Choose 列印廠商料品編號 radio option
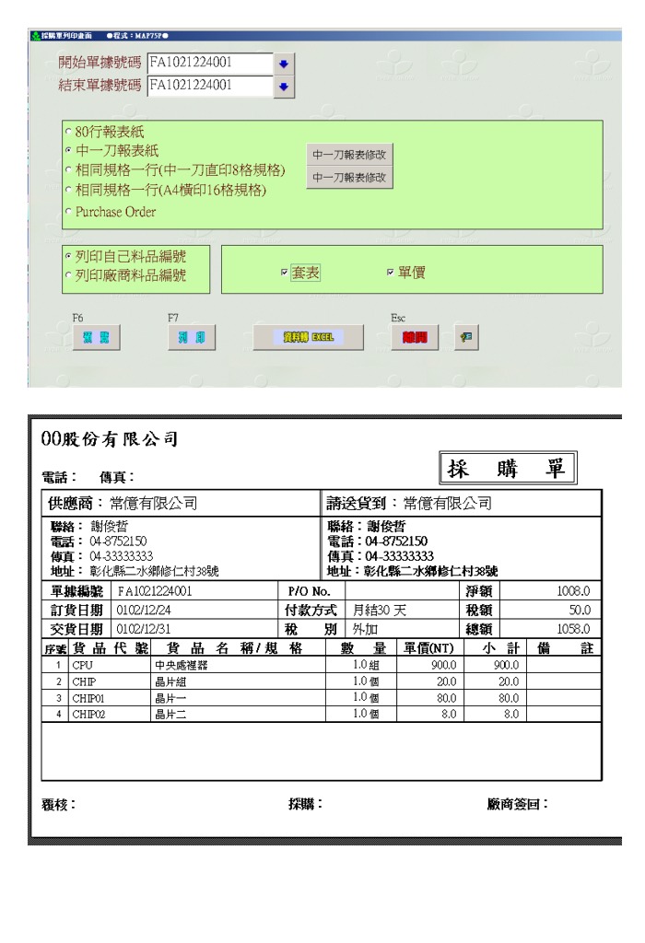This screenshot has width=645, height=943. coord(67,274)
